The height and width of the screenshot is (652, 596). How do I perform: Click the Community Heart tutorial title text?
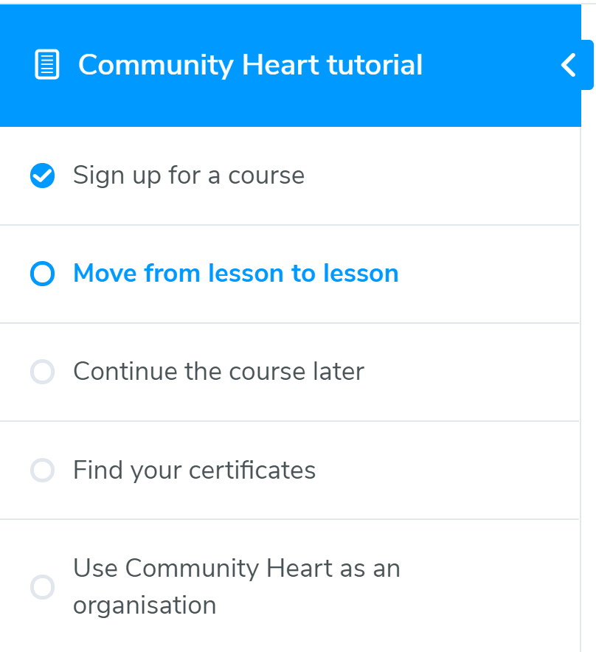[250, 65]
